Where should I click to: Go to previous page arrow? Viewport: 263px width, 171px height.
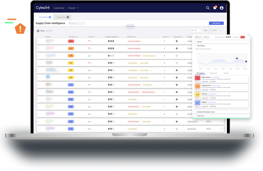219,30
